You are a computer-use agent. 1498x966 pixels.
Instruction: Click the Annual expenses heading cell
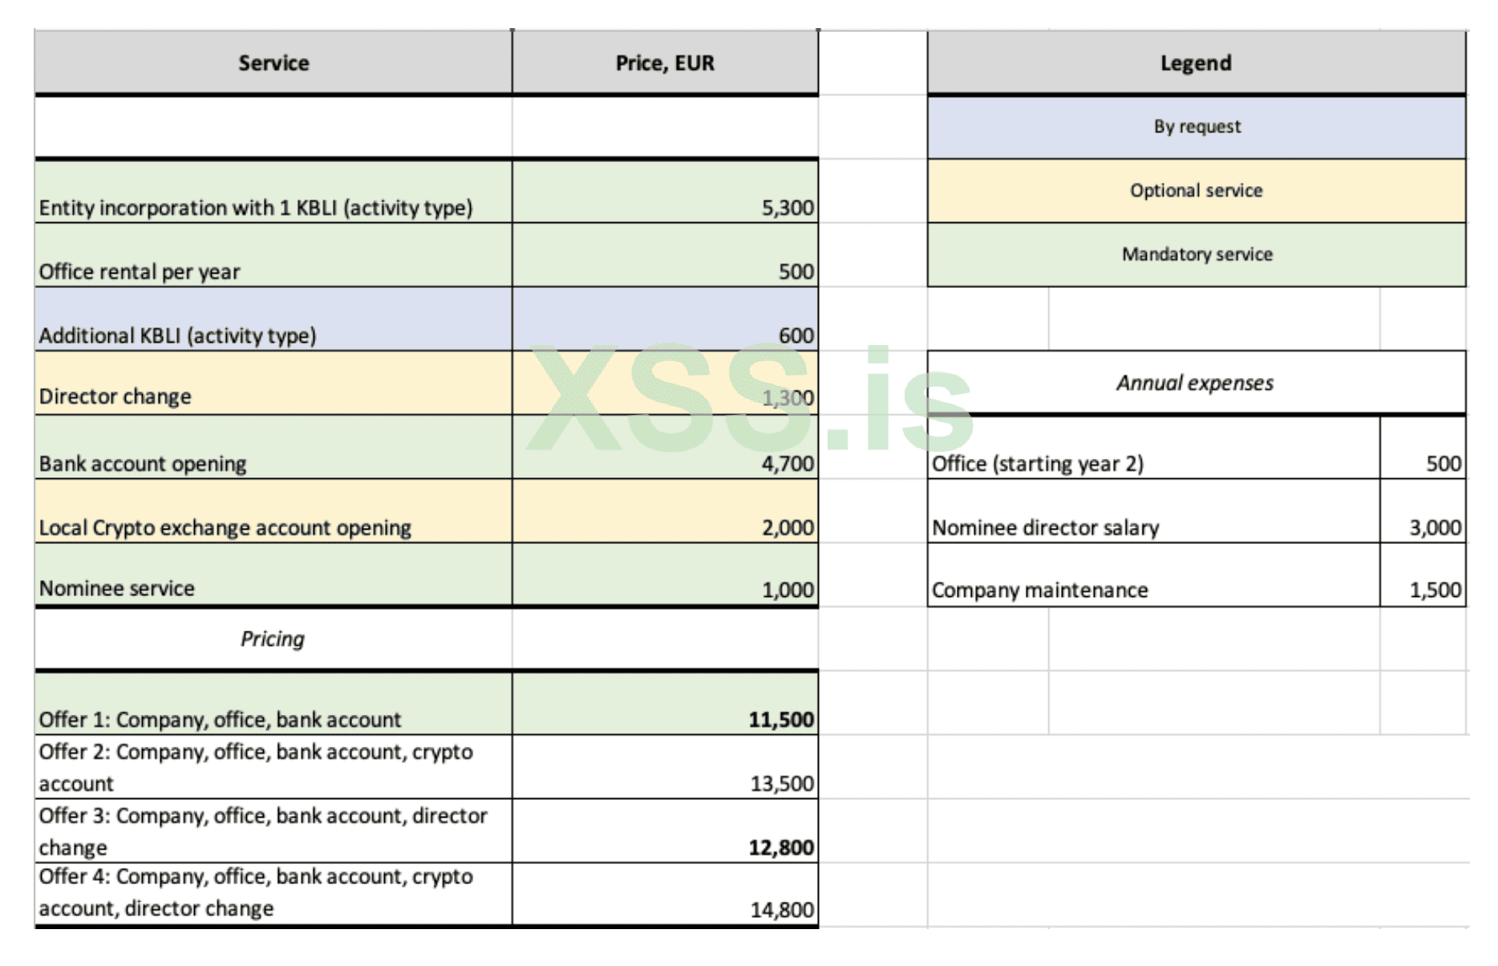[x=1196, y=383]
